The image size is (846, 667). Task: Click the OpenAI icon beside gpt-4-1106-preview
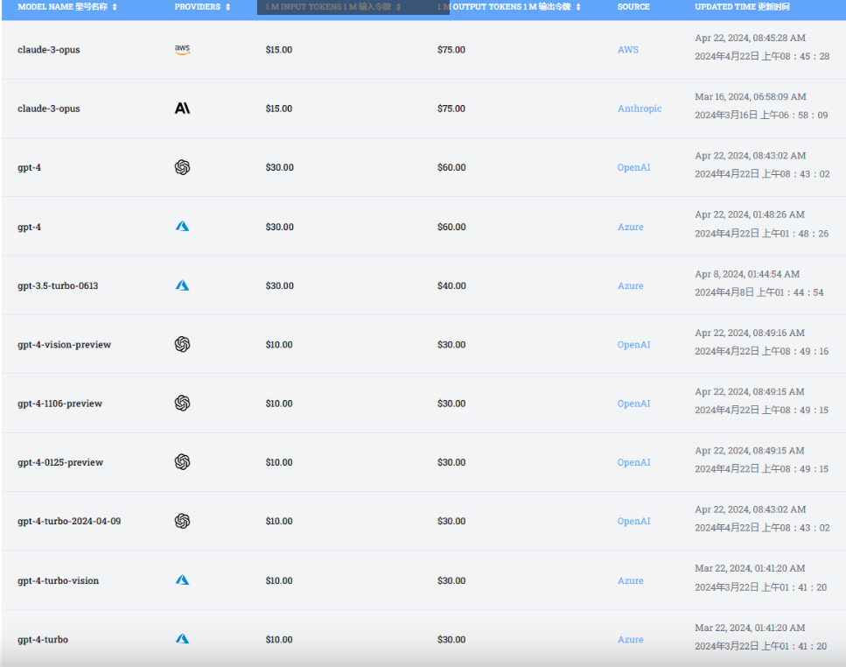[182, 404]
